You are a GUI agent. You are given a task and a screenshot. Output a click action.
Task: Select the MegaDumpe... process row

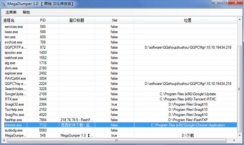point(119,135)
